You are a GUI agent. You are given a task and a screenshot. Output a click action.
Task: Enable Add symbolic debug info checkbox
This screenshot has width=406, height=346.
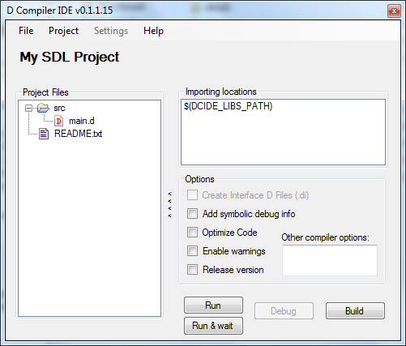point(192,214)
